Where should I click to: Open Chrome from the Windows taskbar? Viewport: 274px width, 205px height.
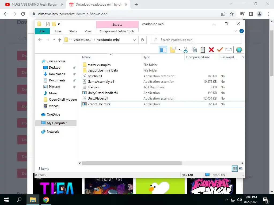46,200
